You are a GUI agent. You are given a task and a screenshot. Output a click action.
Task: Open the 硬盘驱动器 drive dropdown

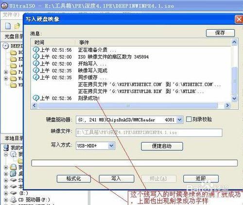coord(179,120)
